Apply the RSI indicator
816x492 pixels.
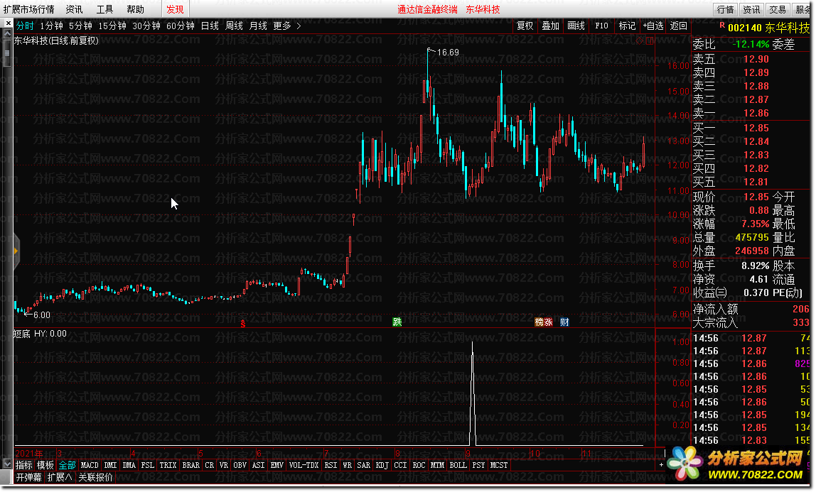[x=331, y=465]
